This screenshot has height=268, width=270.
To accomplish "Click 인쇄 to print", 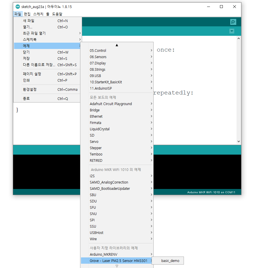I will (x=47, y=80).
